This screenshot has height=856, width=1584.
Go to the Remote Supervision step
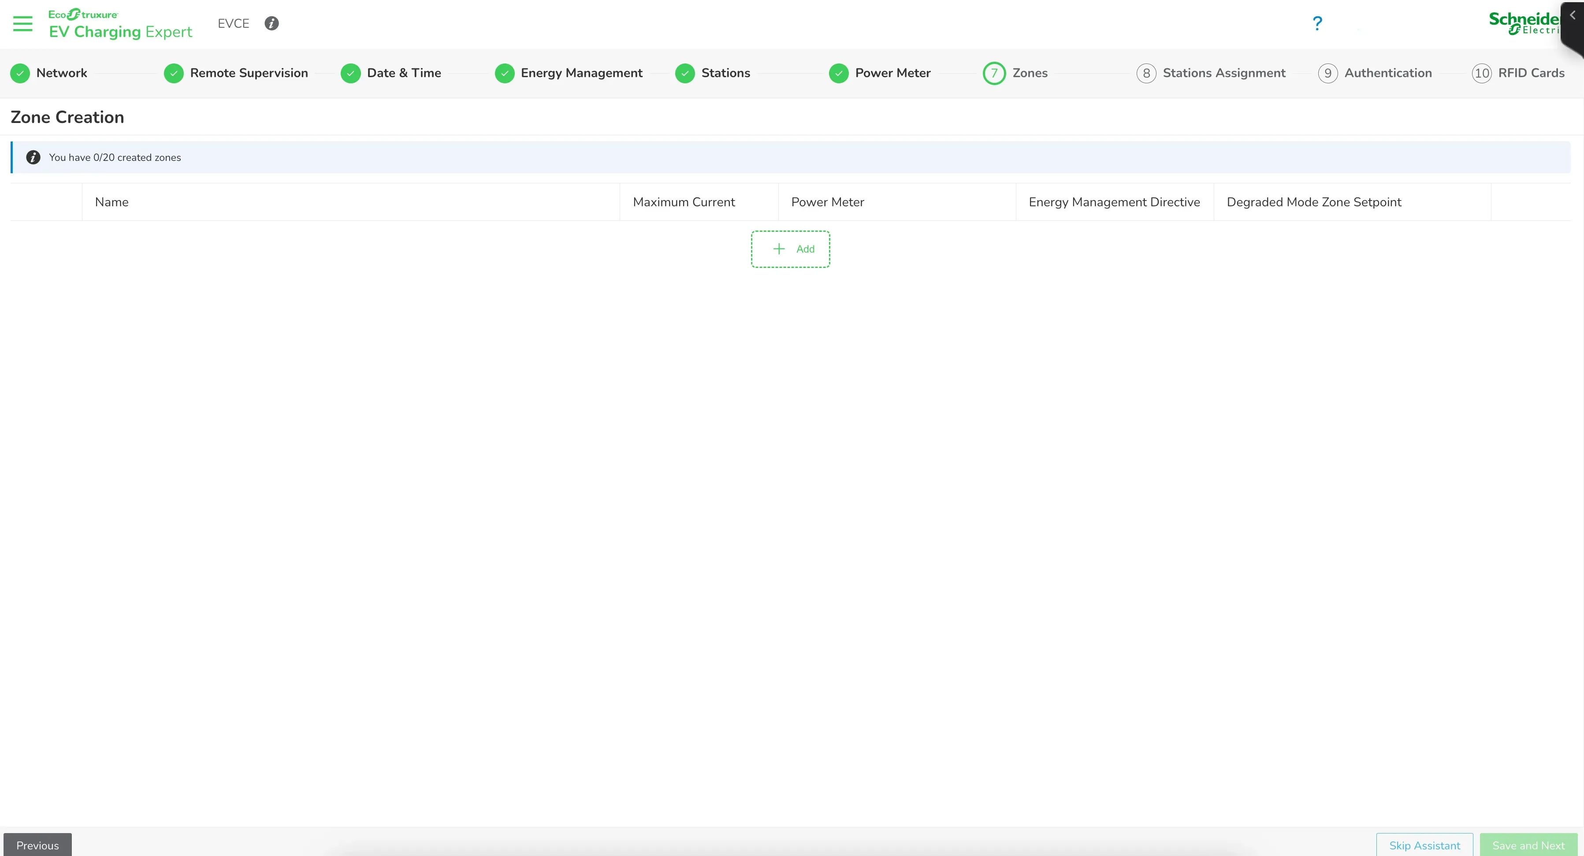pos(249,73)
